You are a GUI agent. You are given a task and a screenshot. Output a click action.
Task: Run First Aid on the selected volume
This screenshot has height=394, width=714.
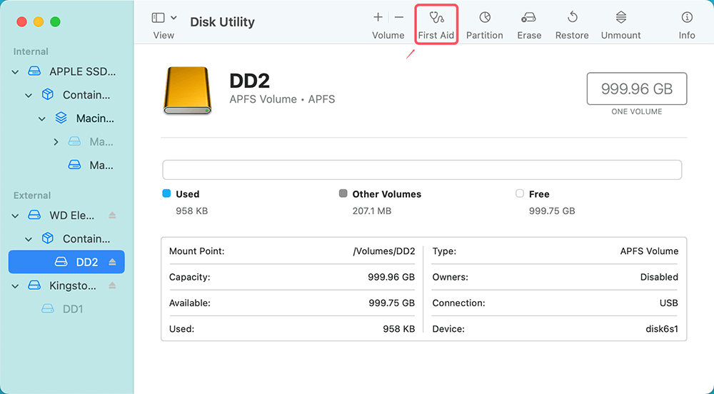(x=436, y=24)
